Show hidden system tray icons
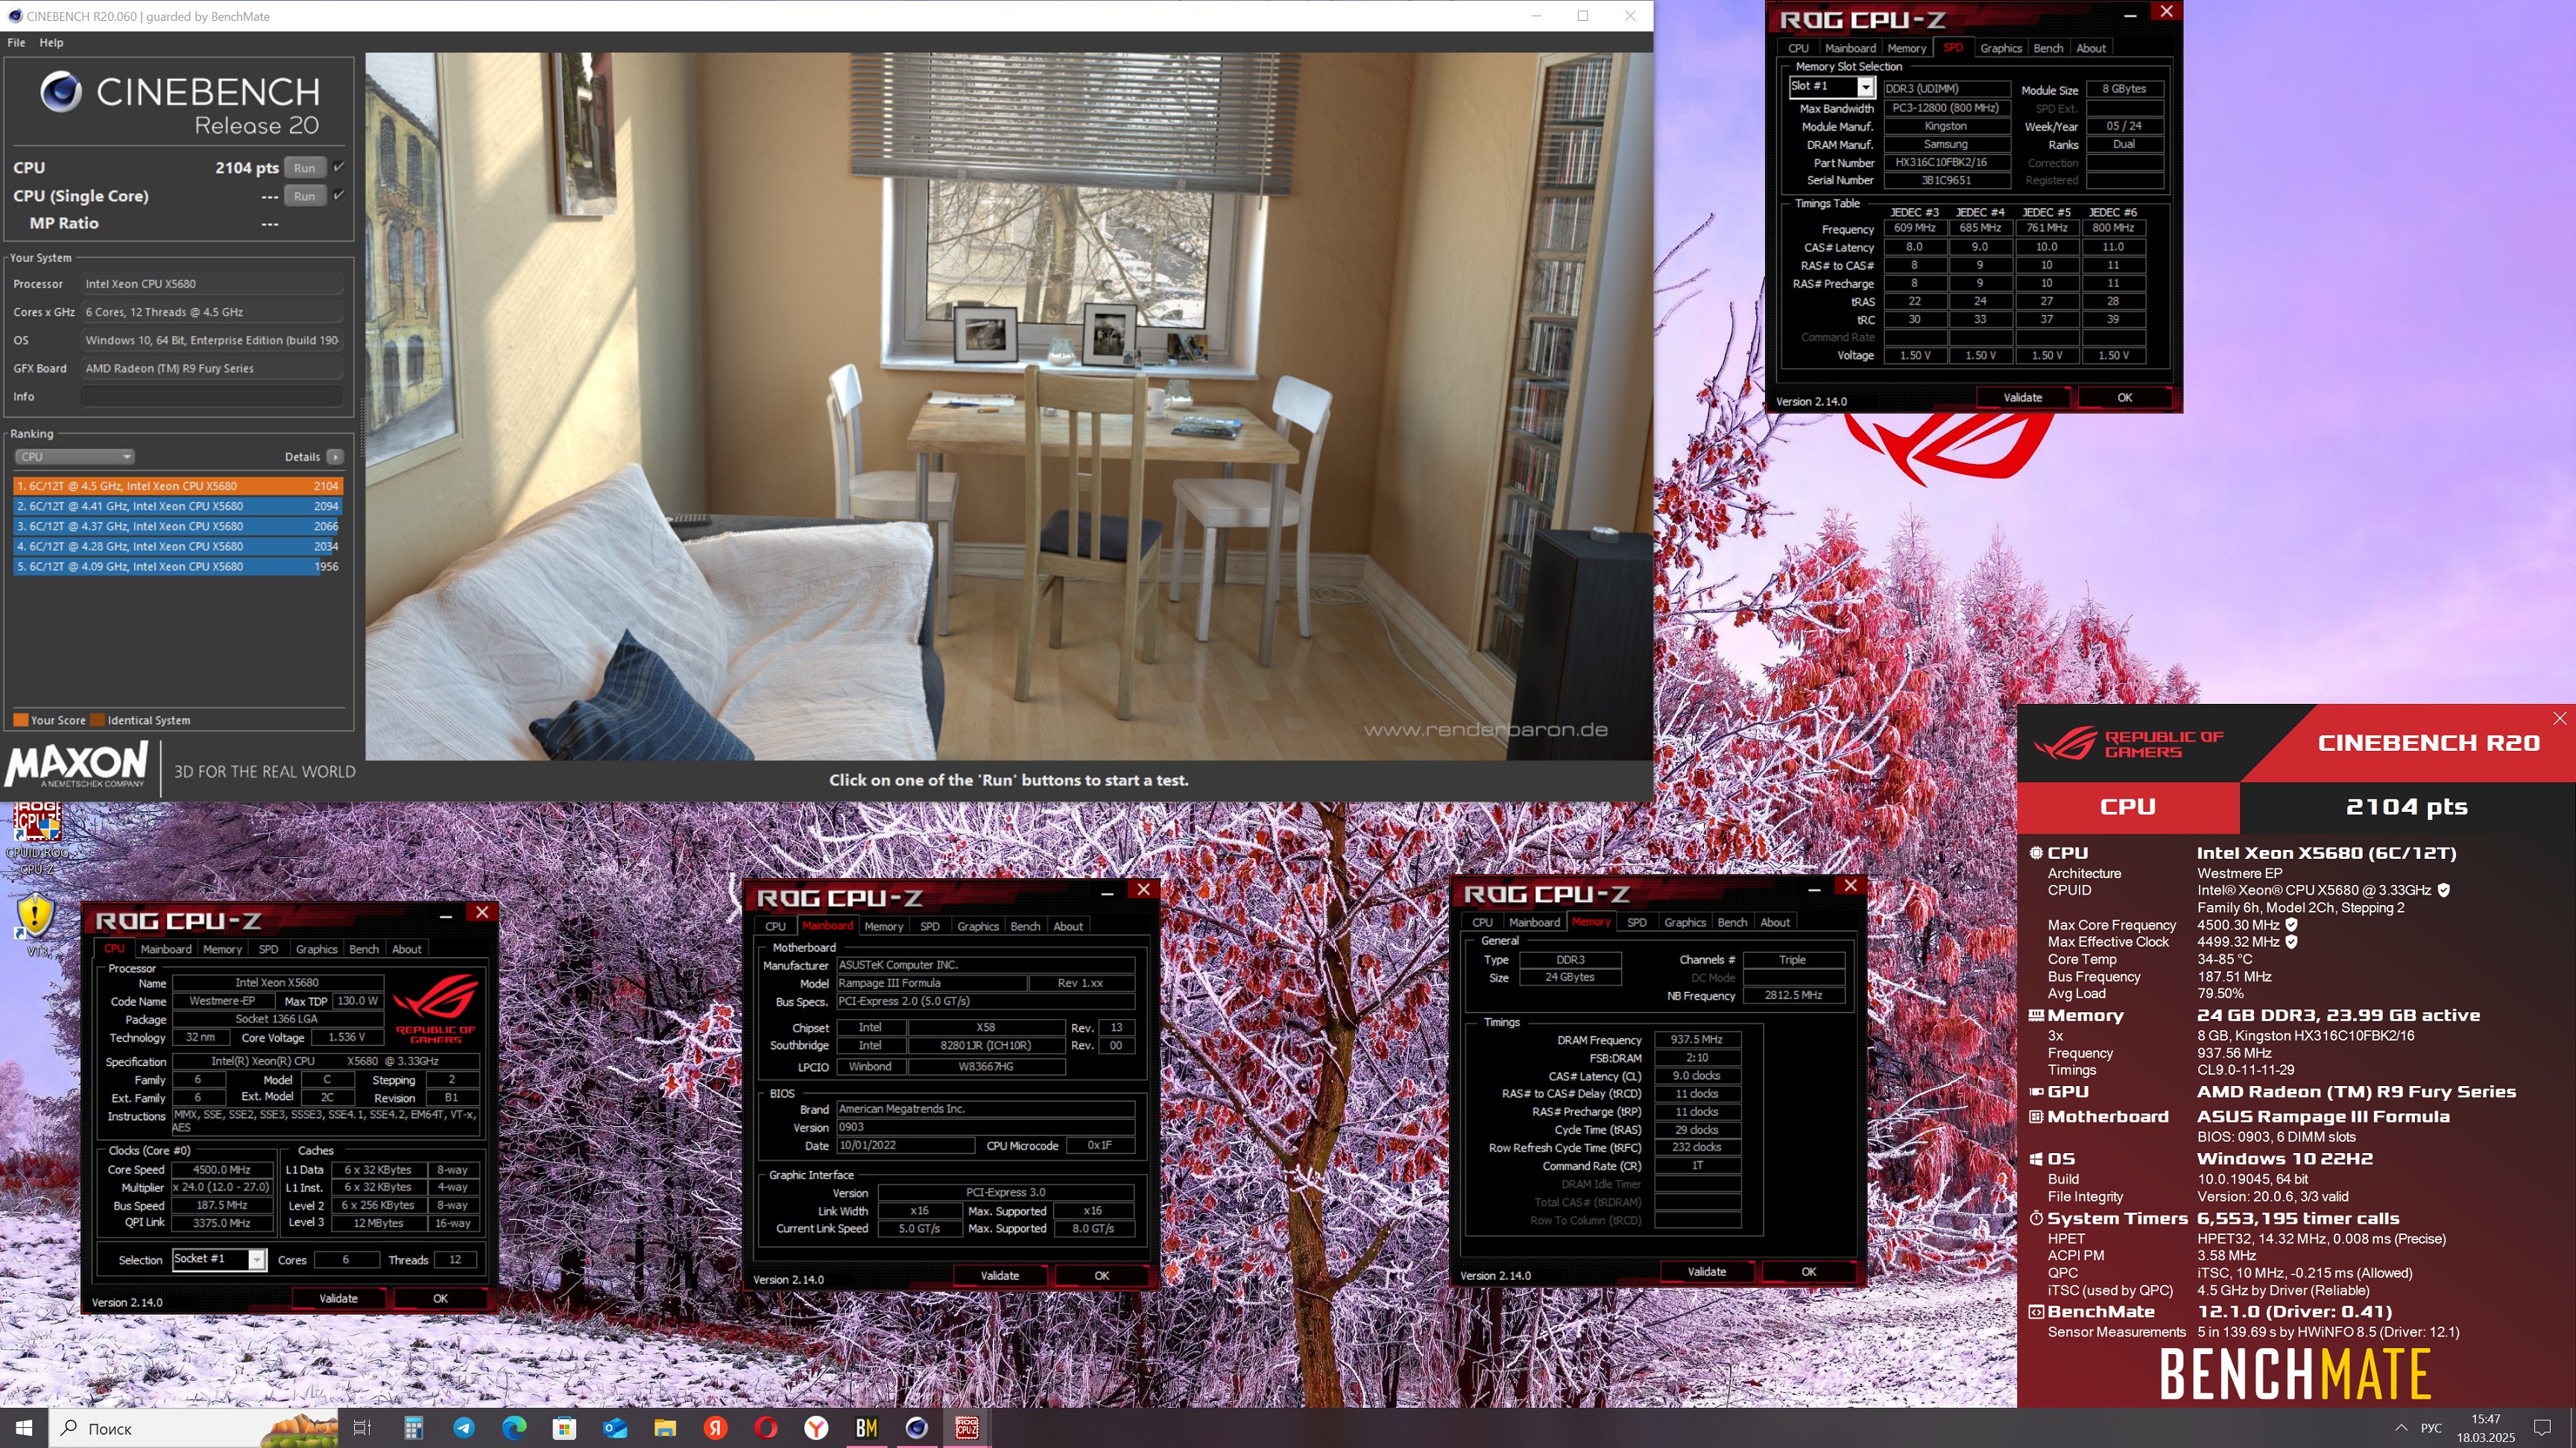 point(2401,1428)
